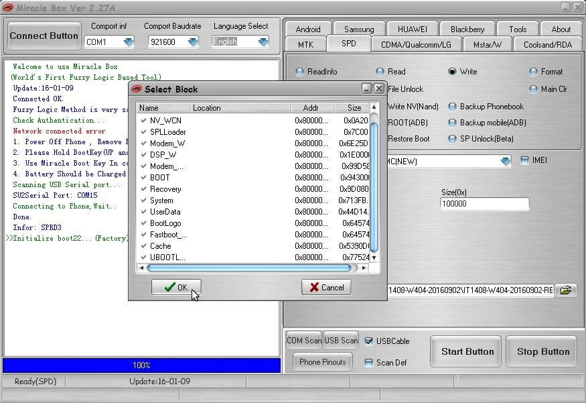
Task: Click the block list scroll right arrow
Action: point(364,268)
